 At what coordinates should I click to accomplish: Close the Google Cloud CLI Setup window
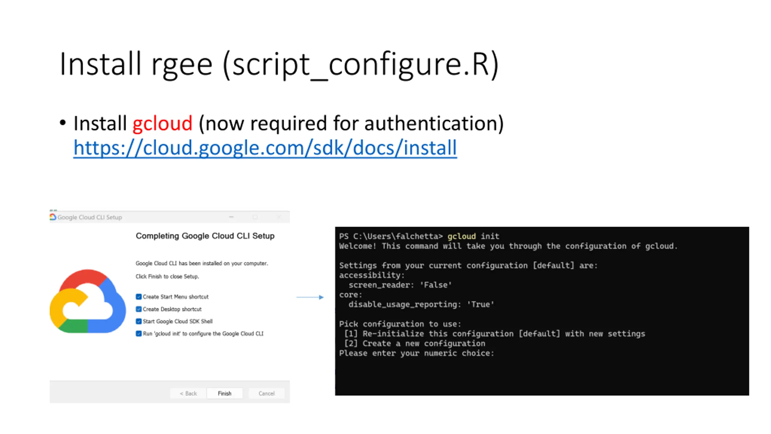click(x=279, y=217)
